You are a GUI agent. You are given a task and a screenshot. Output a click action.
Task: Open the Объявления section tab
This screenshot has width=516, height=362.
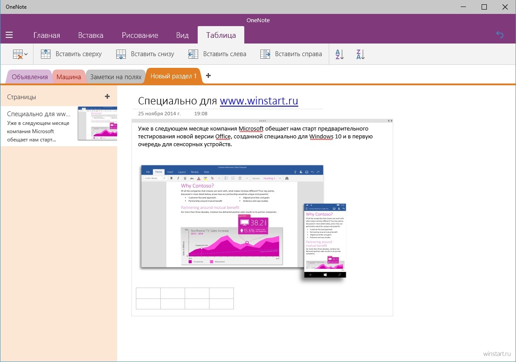pos(30,77)
